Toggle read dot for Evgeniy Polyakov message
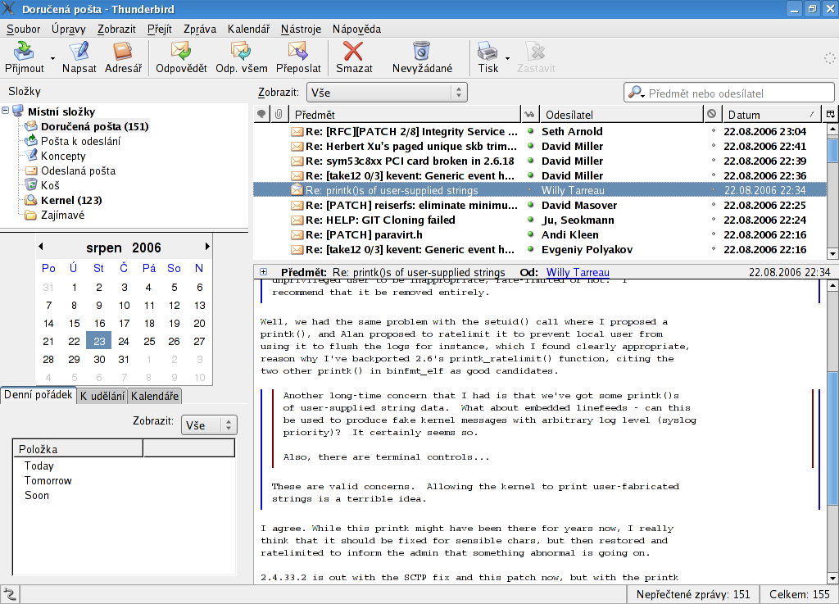 click(530, 249)
